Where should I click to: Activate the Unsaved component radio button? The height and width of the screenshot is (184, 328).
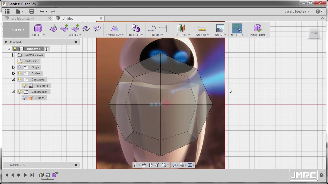[46, 49]
